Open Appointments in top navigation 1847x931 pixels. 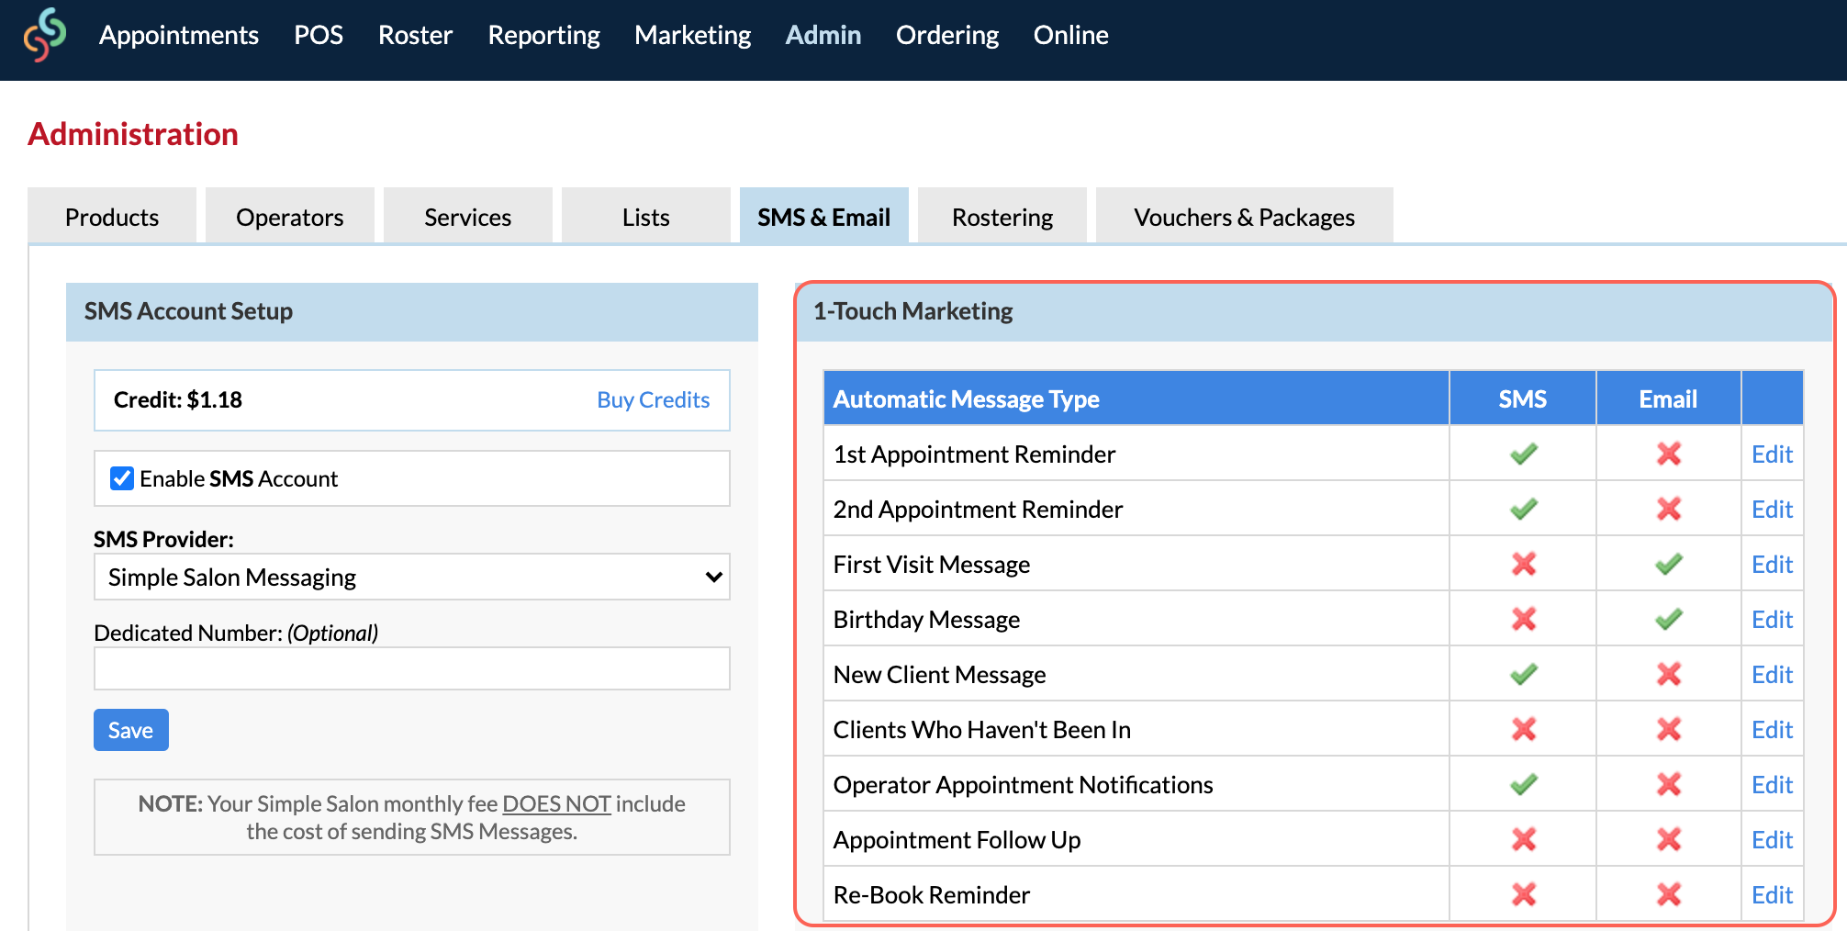pyautogui.click(x=179, y=35)
